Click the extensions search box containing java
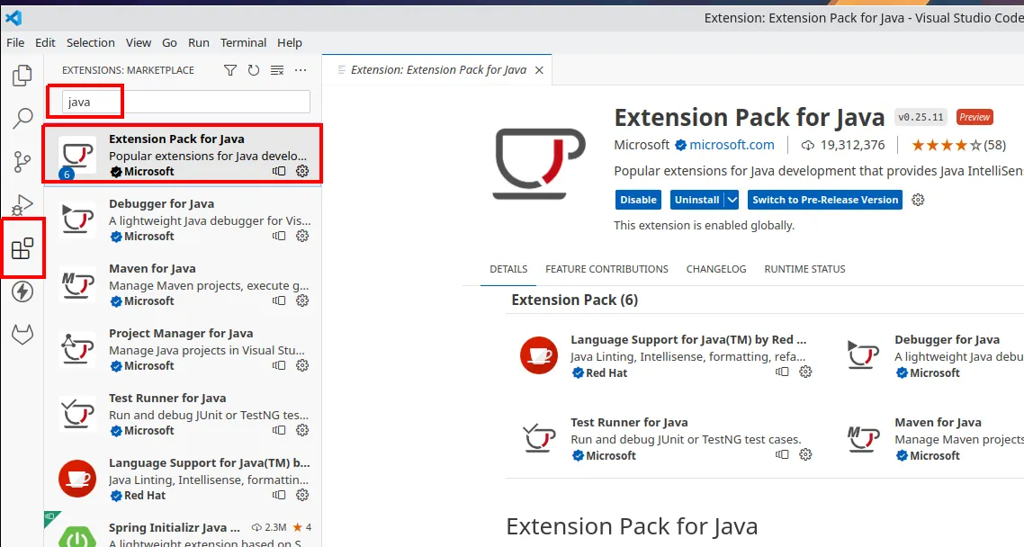 coord(186,102)
